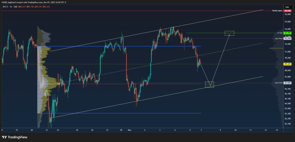Click the yellow current price tag 89,425
Image resolution: width=295 pixels, height=142 pixels.
(288, 64)
